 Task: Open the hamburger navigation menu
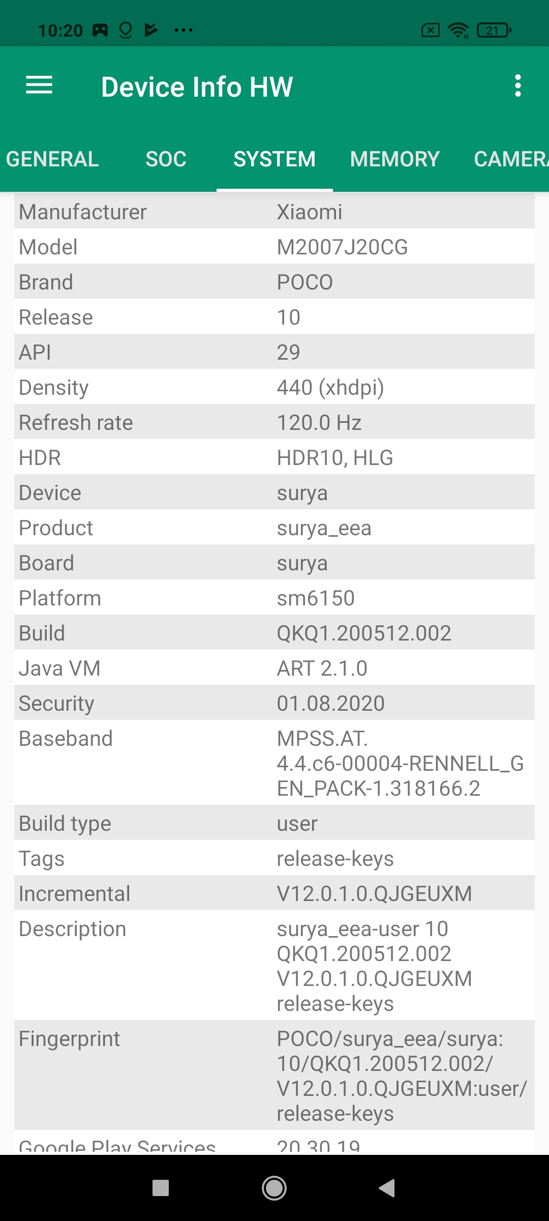[39, 85]
